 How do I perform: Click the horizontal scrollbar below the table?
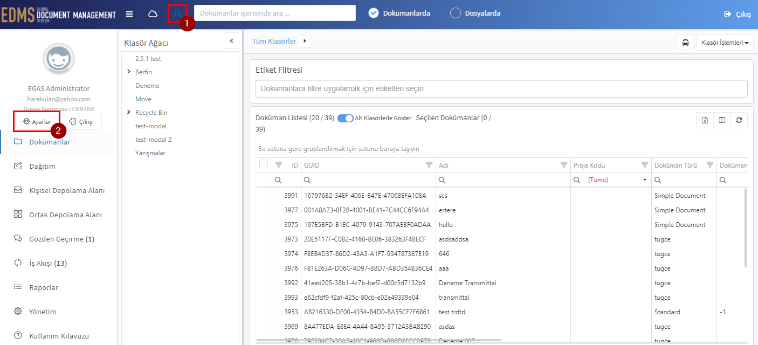[378, 340]
